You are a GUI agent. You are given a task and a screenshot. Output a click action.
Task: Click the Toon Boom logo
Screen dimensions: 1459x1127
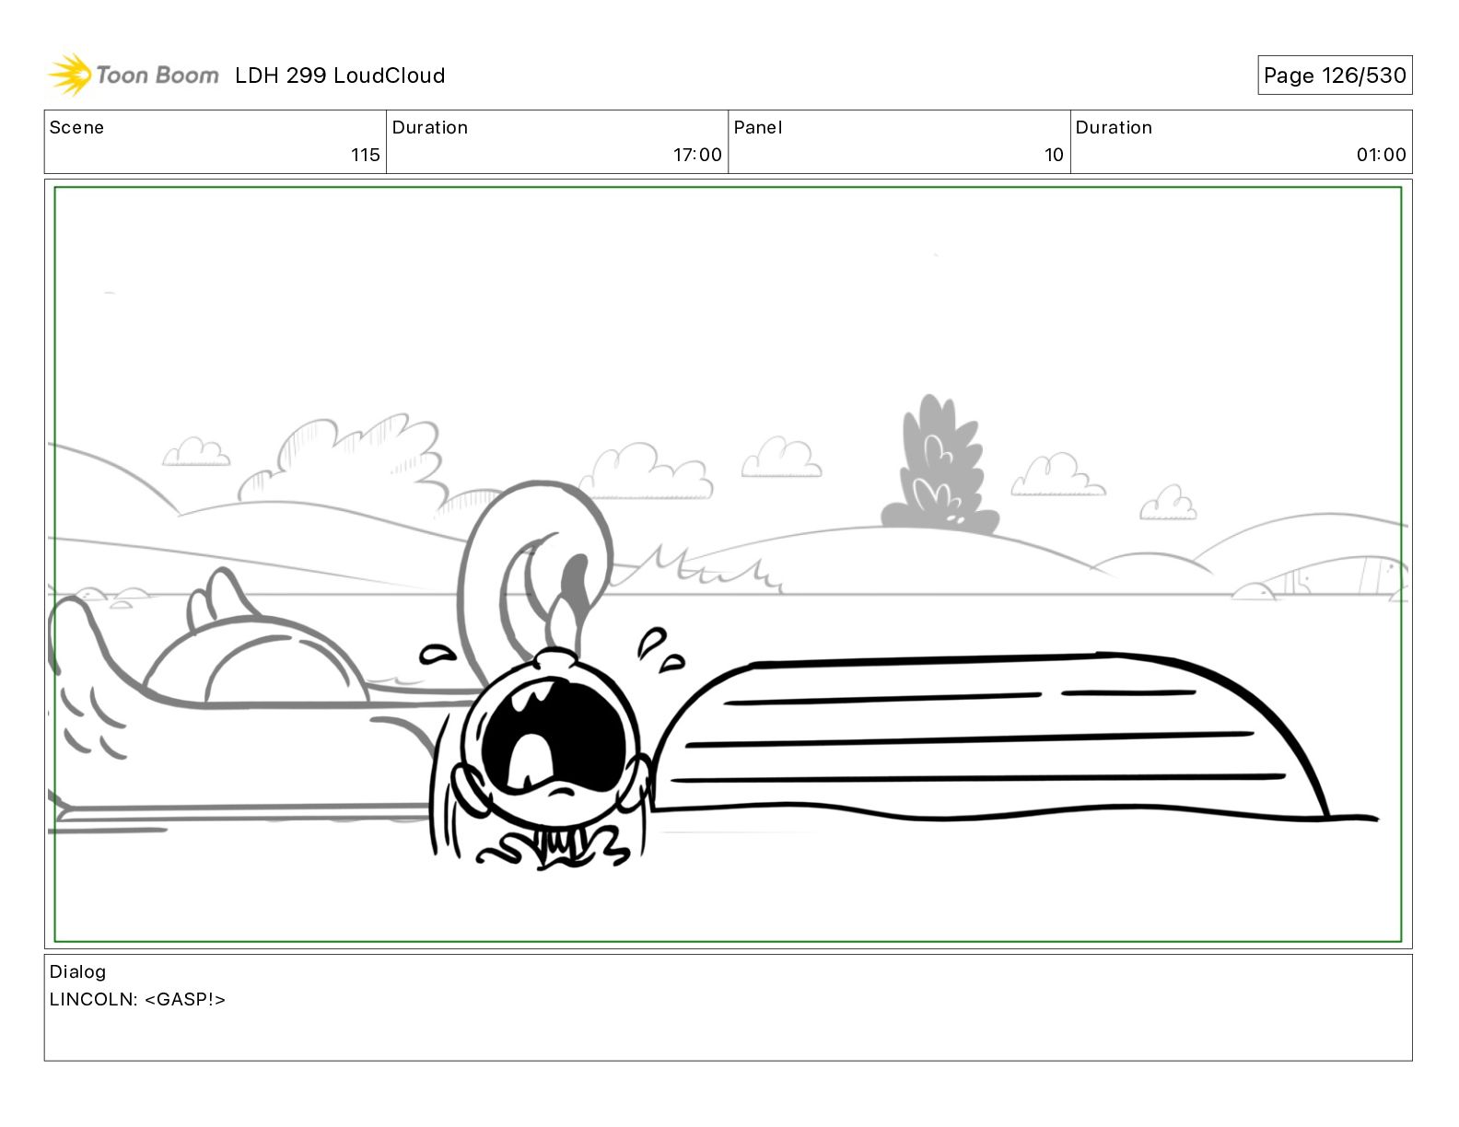tap(134, 75)
